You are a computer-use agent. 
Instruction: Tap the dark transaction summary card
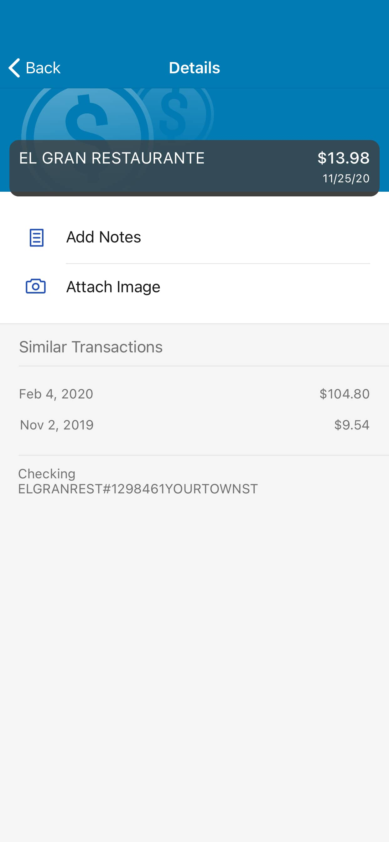(194, 168)
